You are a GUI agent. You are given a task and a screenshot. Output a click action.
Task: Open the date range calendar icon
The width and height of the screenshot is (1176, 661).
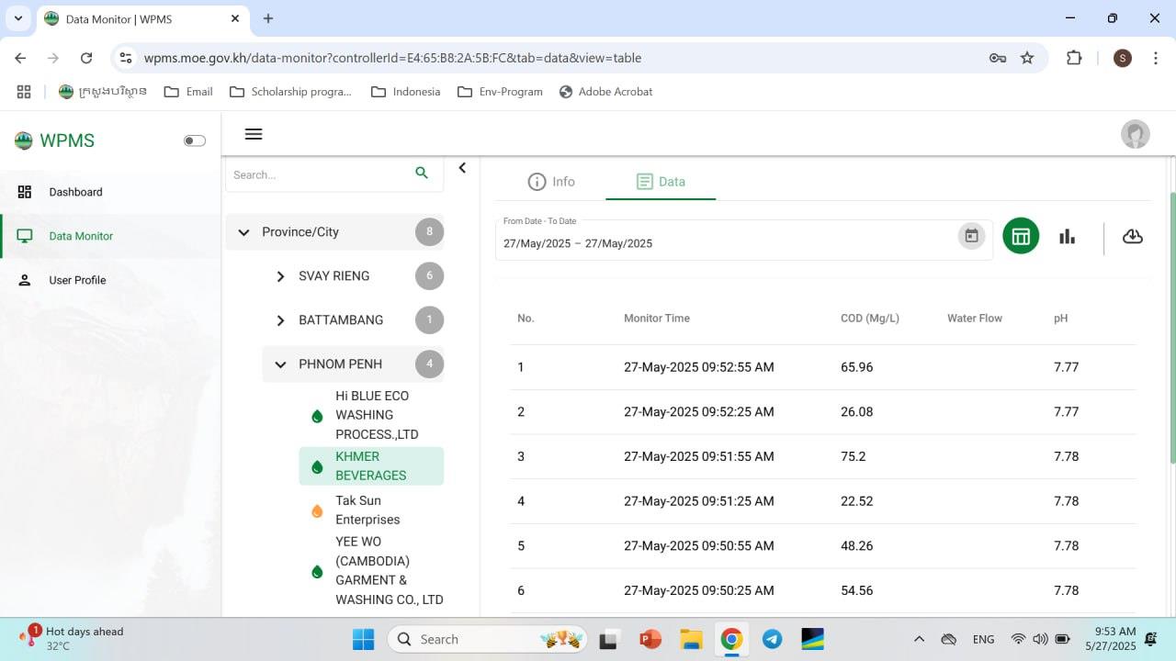(x=971, y=236)
